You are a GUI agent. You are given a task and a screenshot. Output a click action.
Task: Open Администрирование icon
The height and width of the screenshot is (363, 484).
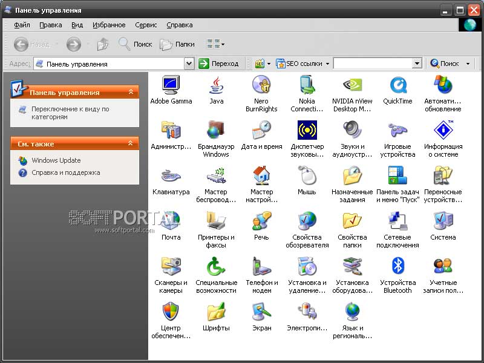pyautogui.click(x=171, y=136)
